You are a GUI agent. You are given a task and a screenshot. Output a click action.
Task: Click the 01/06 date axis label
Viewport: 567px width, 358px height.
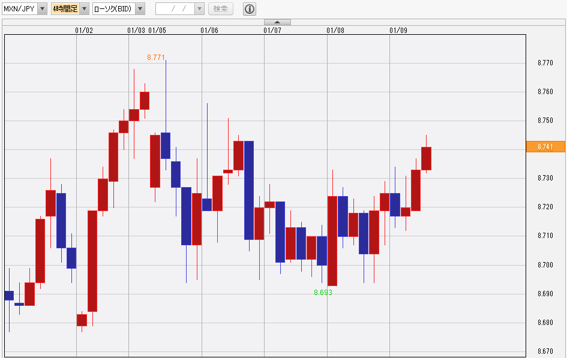pos(209,29)
